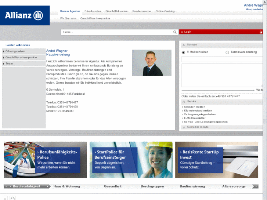This screenshot has width=267, height=200.
Task: Open Geschäftskunden menu
Action: (x=116, y=11)
